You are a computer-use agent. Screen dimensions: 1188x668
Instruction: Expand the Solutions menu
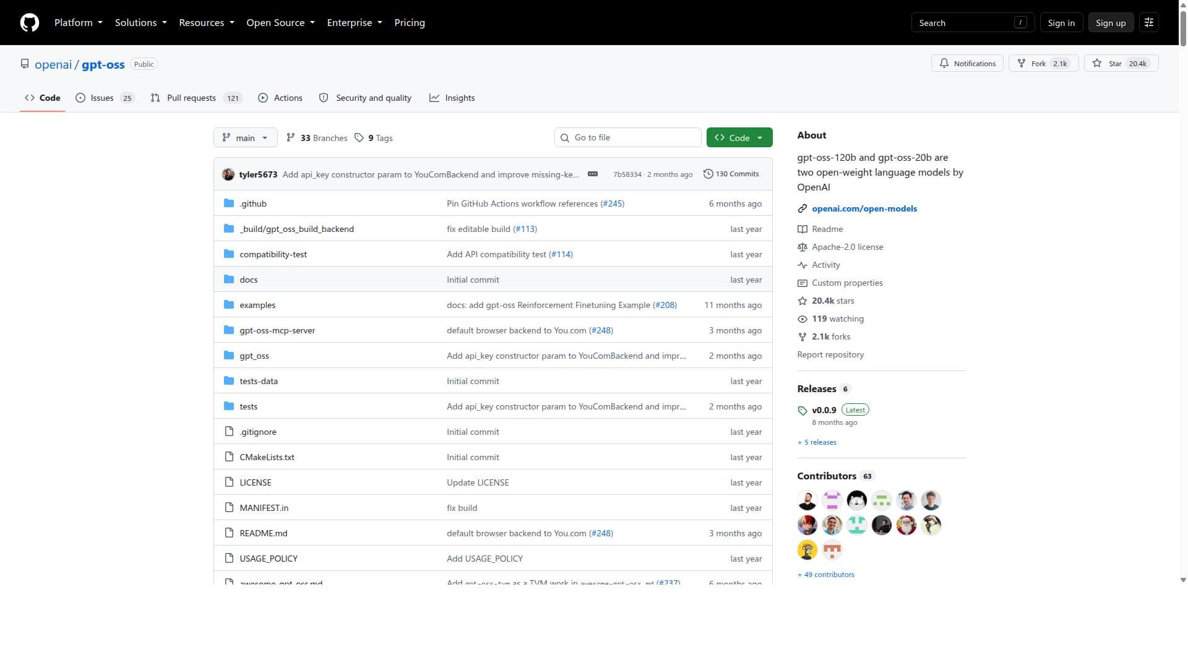click(x=141, y=22)
